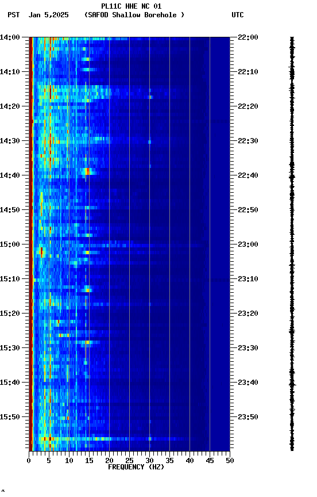Click the 23:30 UTC time label
Viewport: 317px width, 497px height.
point(248,348)
